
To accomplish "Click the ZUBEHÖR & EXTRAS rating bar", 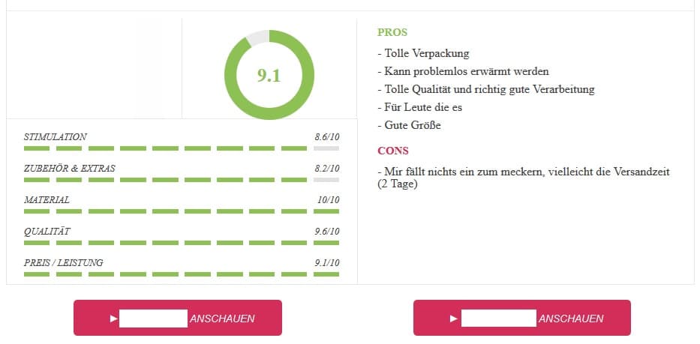I will (182, 180).
